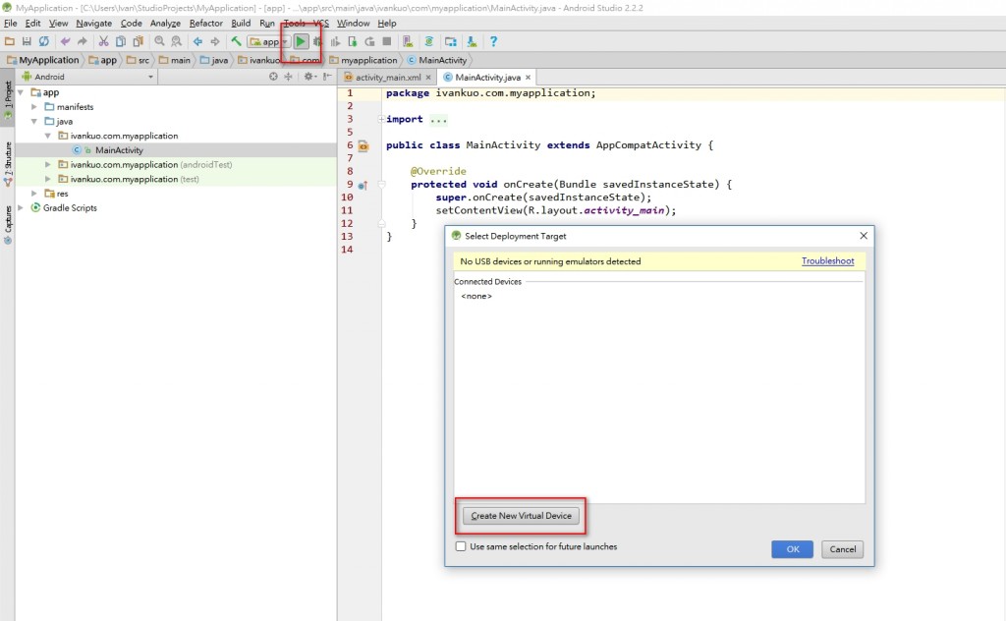Navigate Back with the left arrow
This screenshot has height=621, width=1006.
(197, 41)
